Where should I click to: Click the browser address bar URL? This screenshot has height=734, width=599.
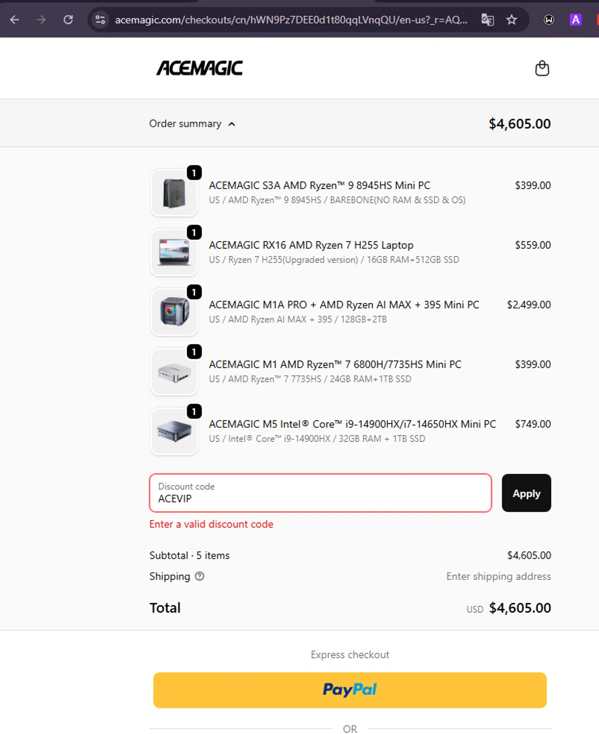coord(291,20)
